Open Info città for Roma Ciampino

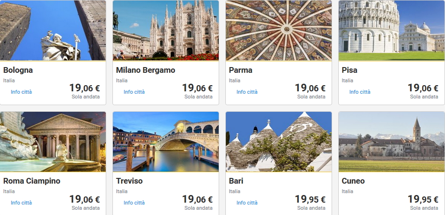(21, 203)
